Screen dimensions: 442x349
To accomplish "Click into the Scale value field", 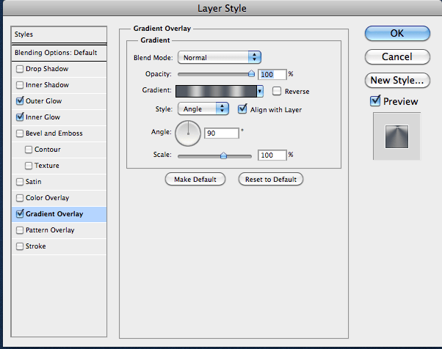I will (x=272, y=155).
